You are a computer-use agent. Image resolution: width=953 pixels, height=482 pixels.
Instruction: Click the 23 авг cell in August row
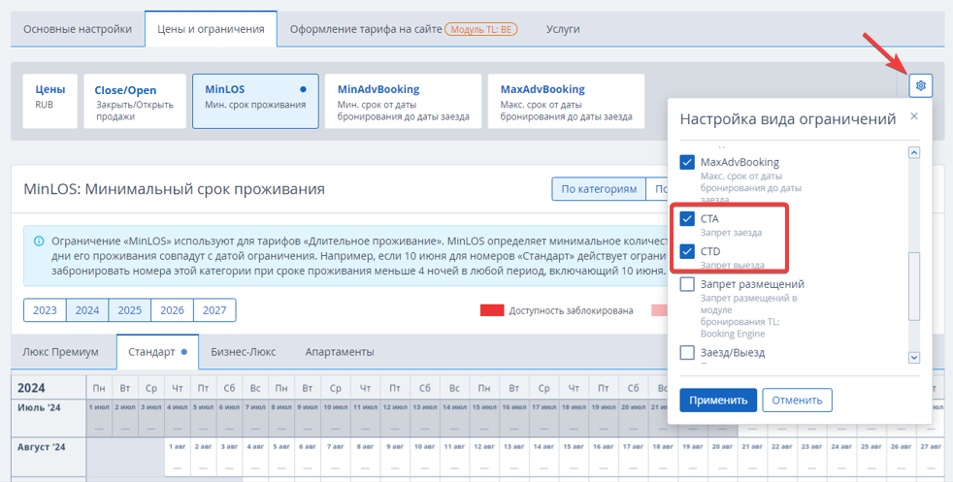pos(812,457)
